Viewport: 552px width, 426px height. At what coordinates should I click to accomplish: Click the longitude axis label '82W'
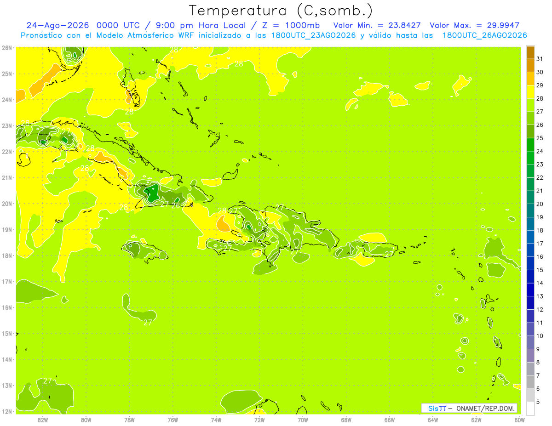point(43,420)
